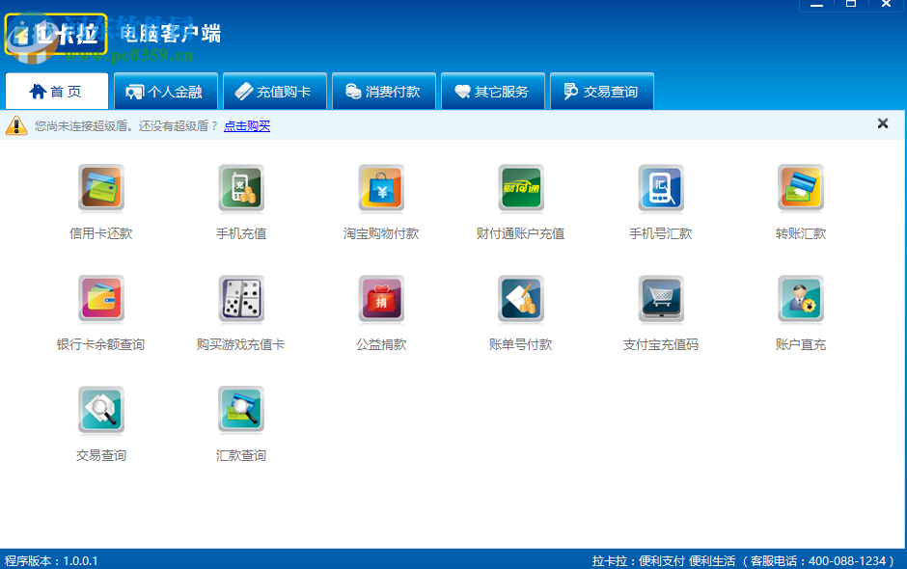Viewport: 907px width, 569px height.
Task: Switch to the 个人金融 tab
Action: [x=166, y=92]
